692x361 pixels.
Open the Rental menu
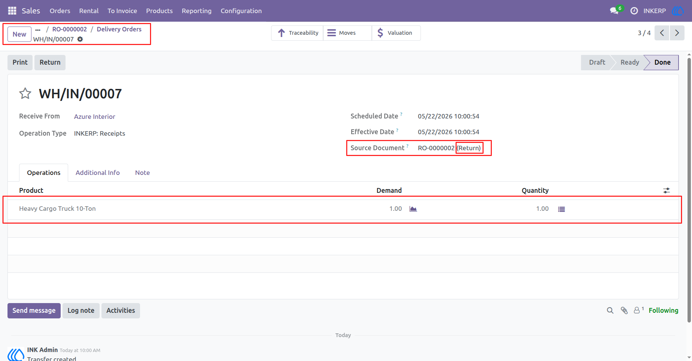pos(89,11)
